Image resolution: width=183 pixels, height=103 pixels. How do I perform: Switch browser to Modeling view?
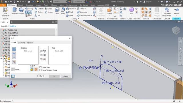click(x=13, y=26)
